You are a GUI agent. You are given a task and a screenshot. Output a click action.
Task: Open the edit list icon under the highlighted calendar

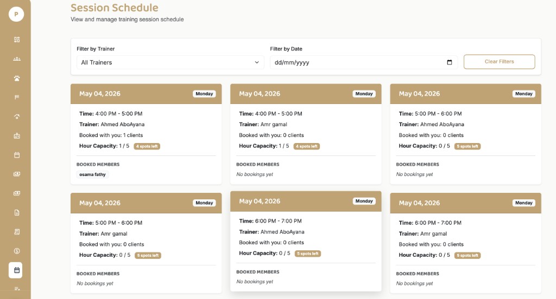coord(17,289)
